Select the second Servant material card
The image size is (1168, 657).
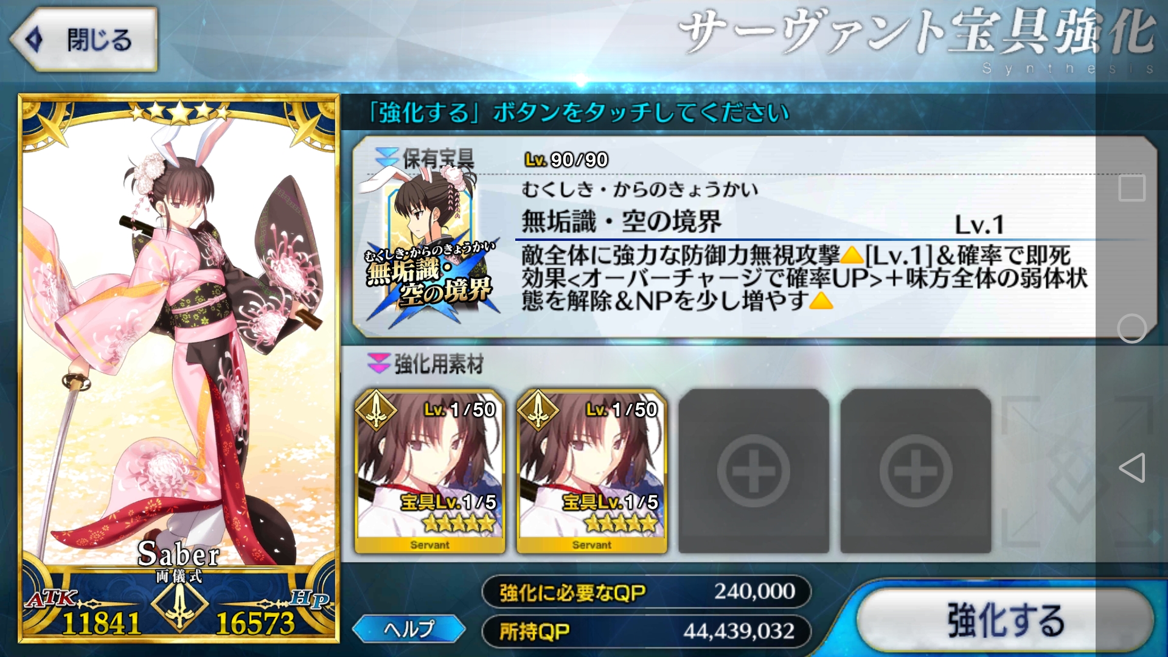click(592, 471)
